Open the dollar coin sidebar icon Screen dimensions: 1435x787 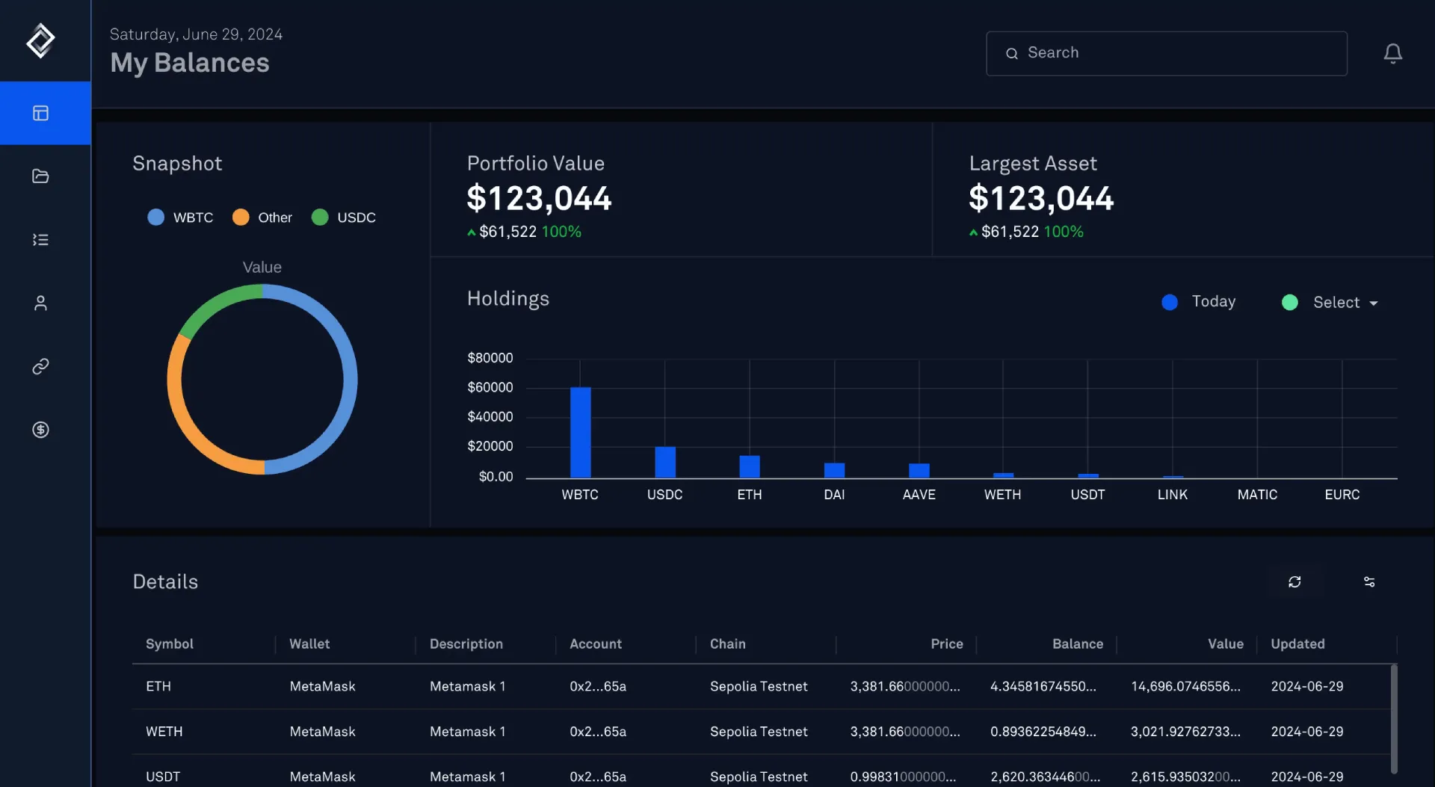40,430
